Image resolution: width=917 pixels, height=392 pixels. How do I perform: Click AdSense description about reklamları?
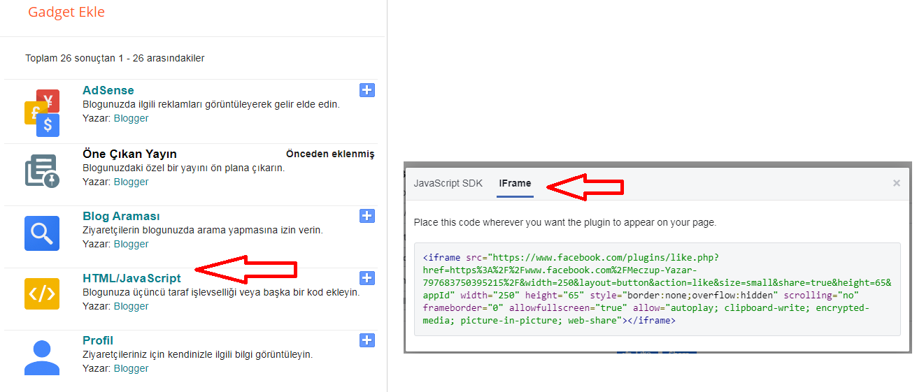(x=211, y=104)
